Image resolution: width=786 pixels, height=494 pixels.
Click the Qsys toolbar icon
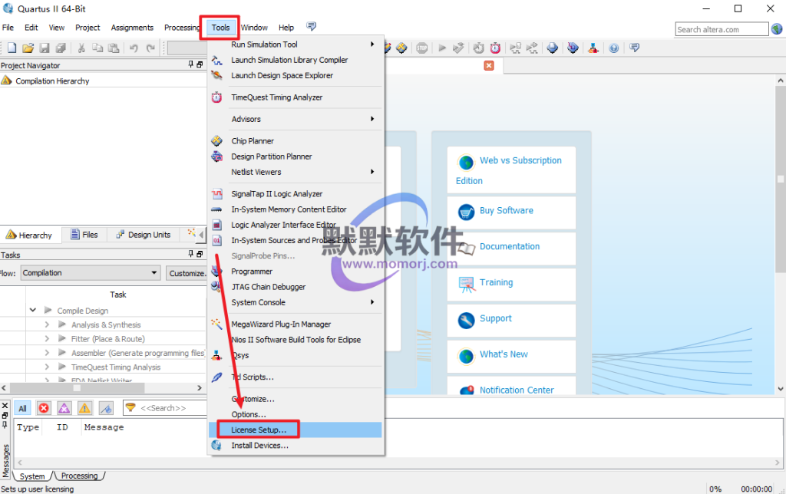(593, 48)
